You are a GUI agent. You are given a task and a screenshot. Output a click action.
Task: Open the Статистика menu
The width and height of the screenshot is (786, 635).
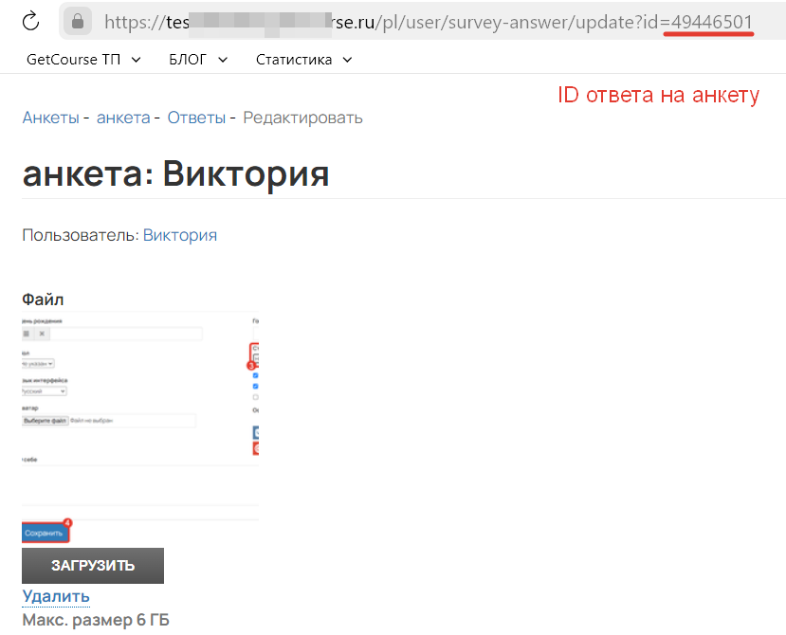coord(293,60)
